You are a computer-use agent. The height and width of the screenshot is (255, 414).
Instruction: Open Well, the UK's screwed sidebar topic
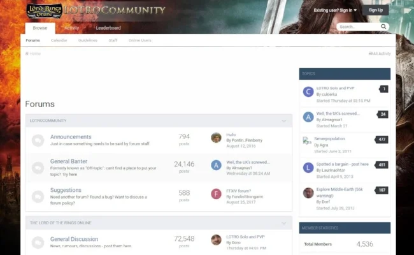point(338,113)
